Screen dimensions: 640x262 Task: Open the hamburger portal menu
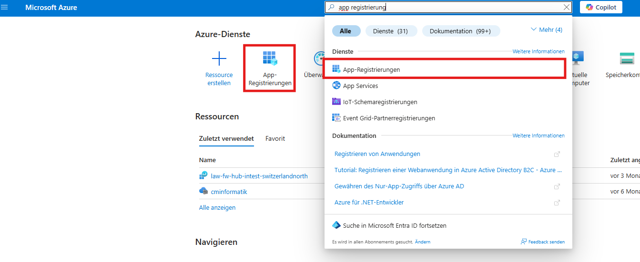coord(5,8)
